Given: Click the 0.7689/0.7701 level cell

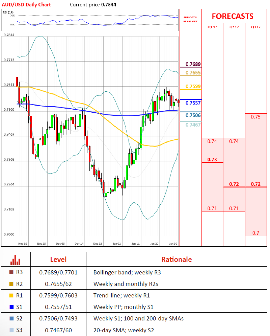Looking at the screenshot, I should click(58, 272).
